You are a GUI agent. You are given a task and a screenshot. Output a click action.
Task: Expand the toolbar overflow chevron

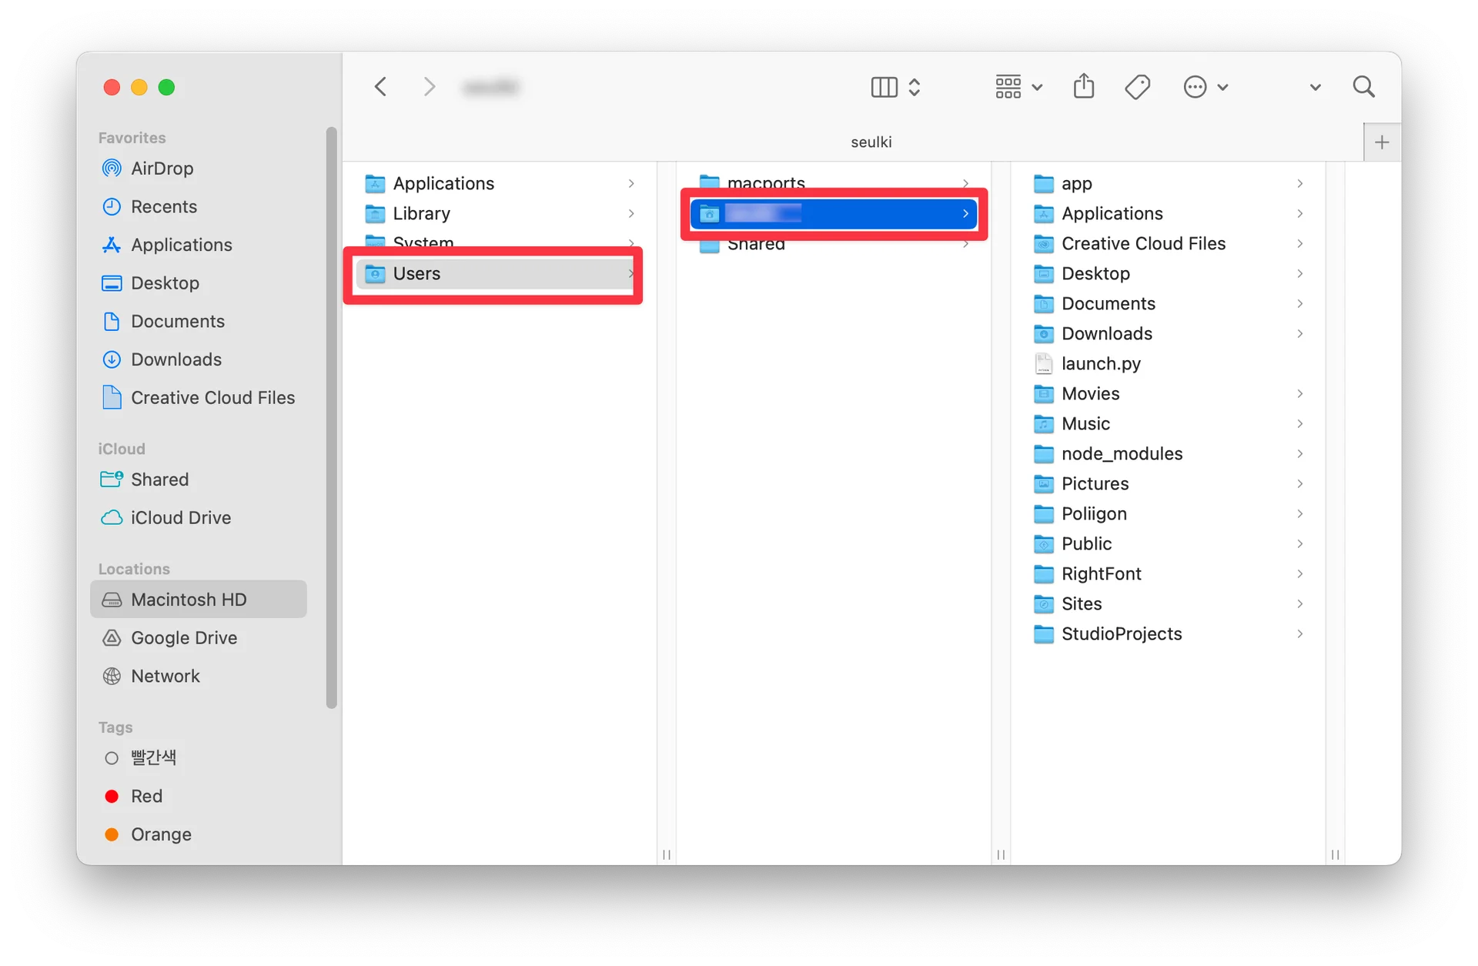1315,88
